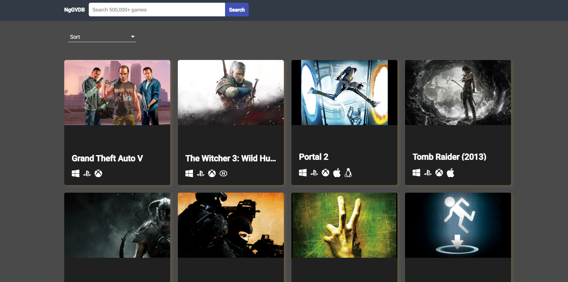Click the Xbox icon under Portal 2
The image size is (568, 282).
[325, 173]
